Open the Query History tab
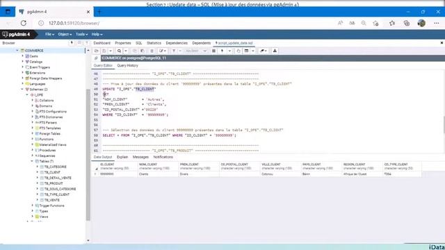445x250 pixels. (x=127, y=65)
